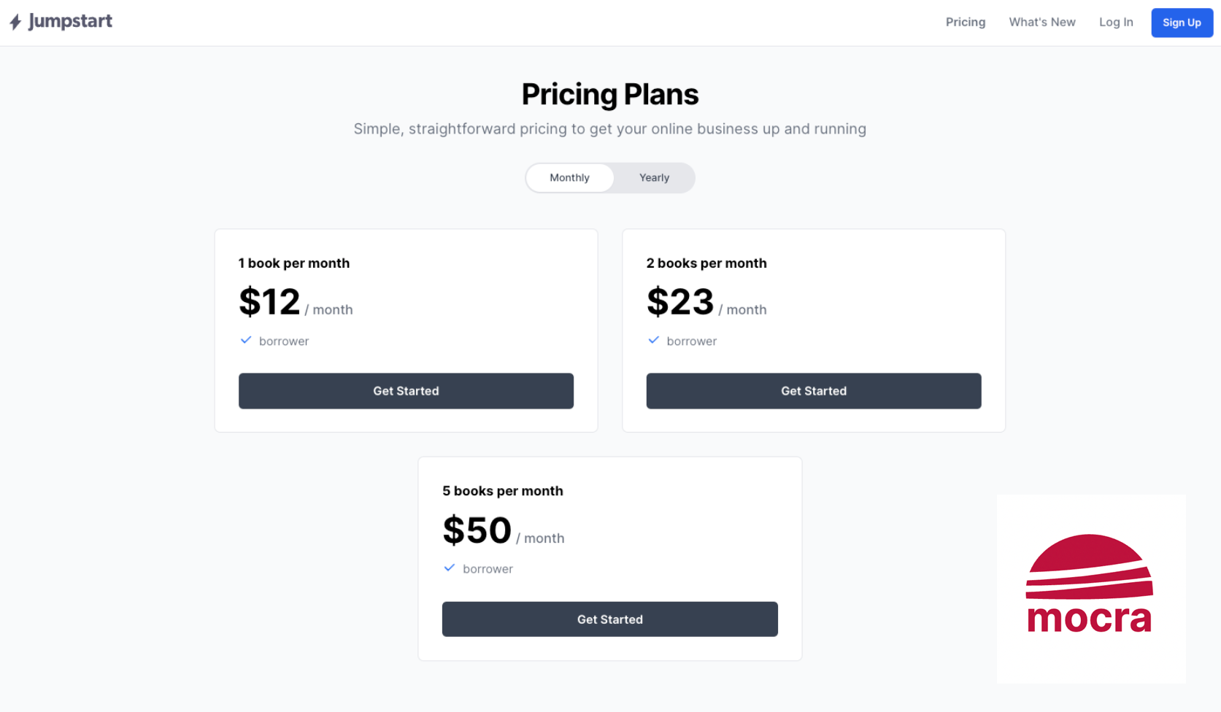
Task: Click the Jumpstart wordmark to go home
Action: tap(69, 22)
